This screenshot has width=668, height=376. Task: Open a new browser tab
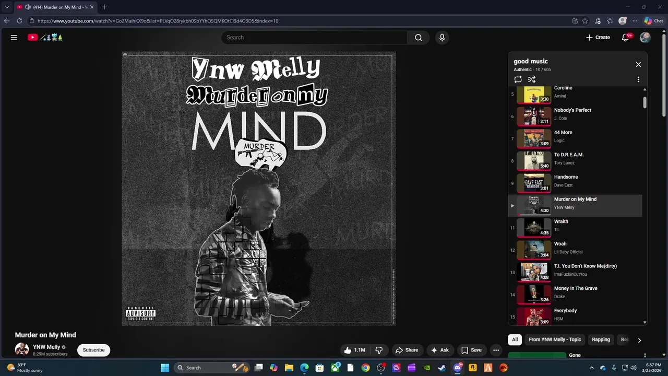tap(104, 7)
